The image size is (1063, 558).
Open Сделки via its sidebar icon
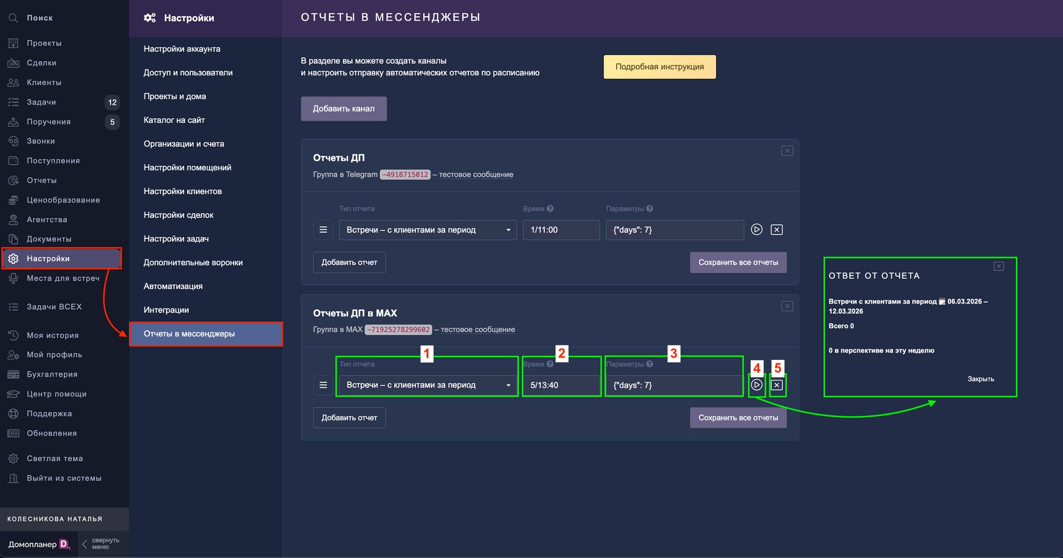coord(13,62)
